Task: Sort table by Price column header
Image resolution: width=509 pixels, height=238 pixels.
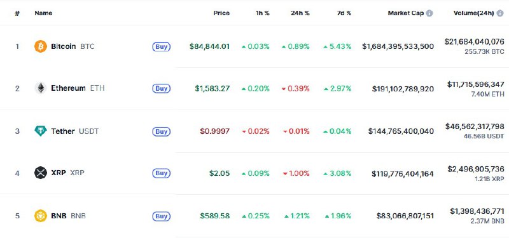Action: (221, 13)
